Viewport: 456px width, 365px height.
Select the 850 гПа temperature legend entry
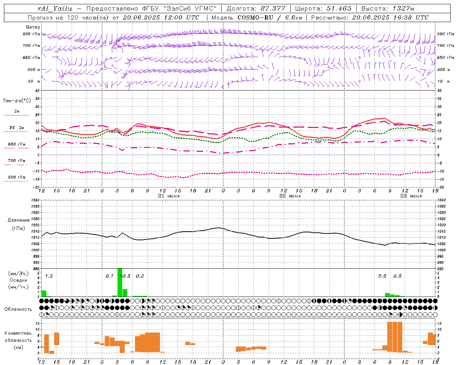pos(16,144)
